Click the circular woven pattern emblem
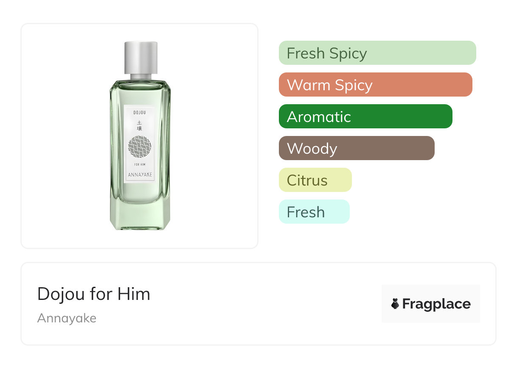 tap(140, 147)
